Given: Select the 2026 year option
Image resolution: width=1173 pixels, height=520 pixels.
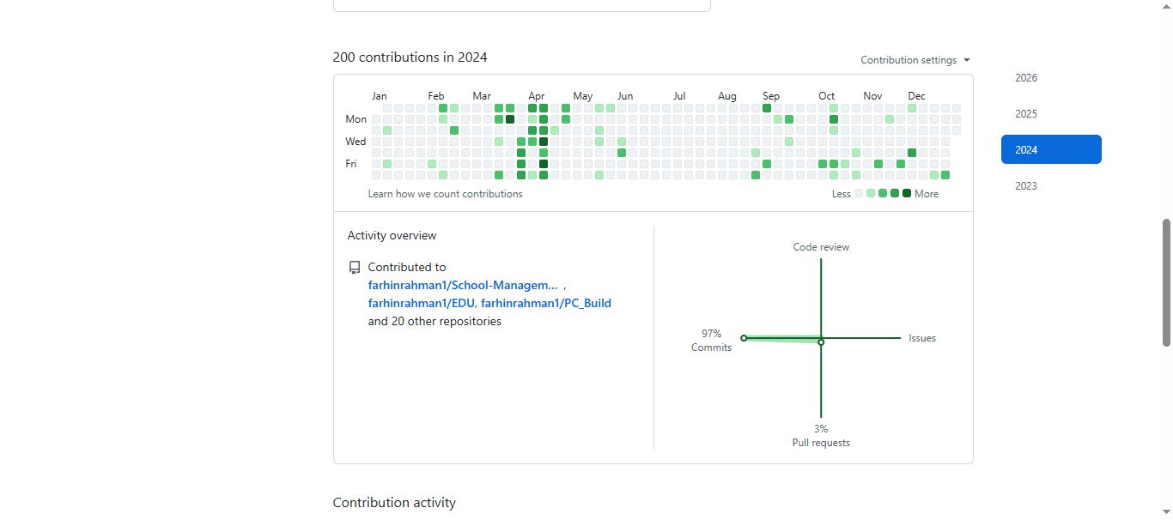Looking at the screenshot, I should pyautogui.click(x=1025, y=77).
